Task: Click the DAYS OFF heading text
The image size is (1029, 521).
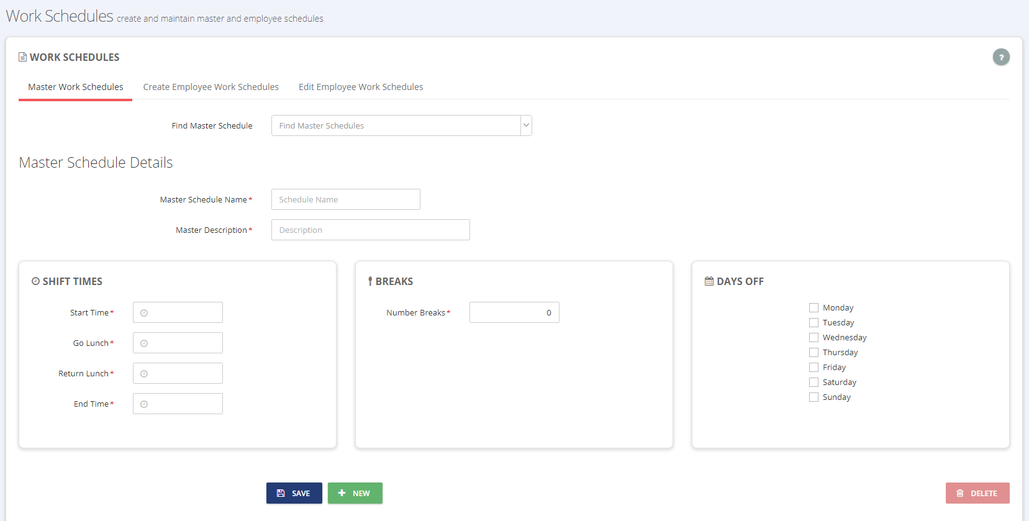Action: point(740,281)
